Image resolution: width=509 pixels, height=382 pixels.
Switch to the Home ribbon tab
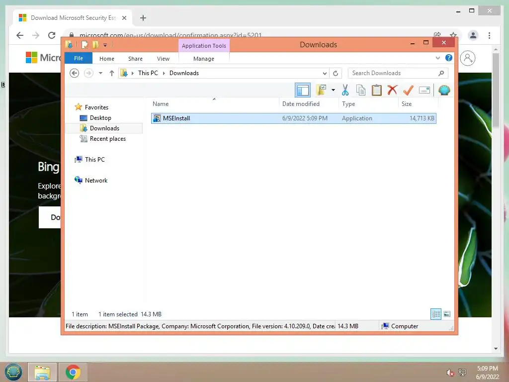point(107,59)
